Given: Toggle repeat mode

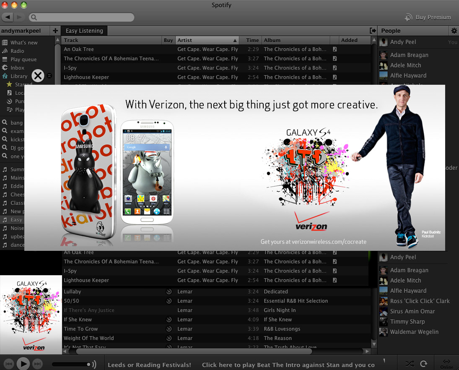Looking at the screenshot, I should (x=424, y=364).
